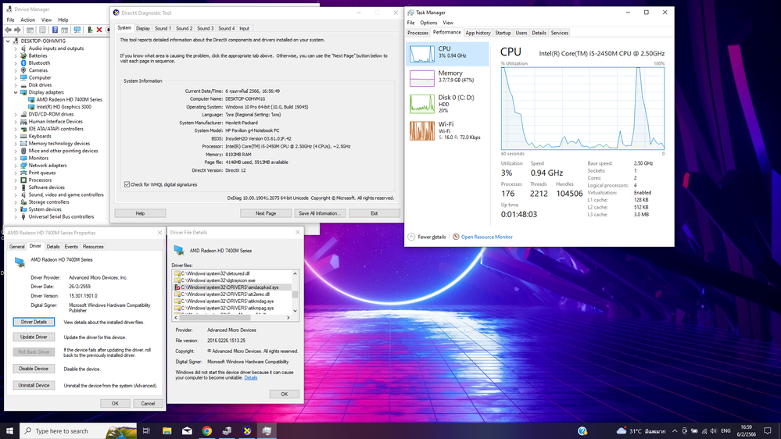Expand the Network adapters category
Image resolution: width=781 pixels, height=439 pixels.
[16, 166]
